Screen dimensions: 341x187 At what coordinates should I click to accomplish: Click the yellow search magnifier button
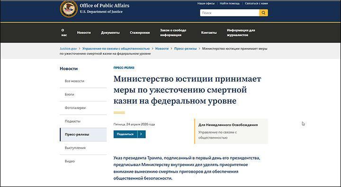click(x=264, y=13)
